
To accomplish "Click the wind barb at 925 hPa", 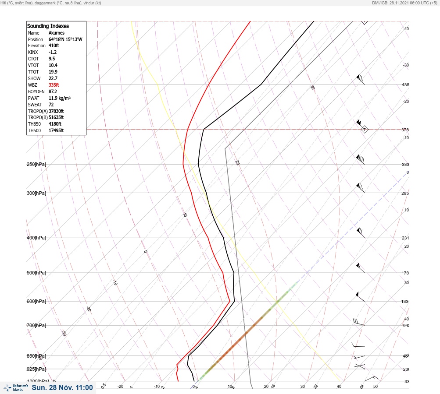I will click(x=360, y=366).
